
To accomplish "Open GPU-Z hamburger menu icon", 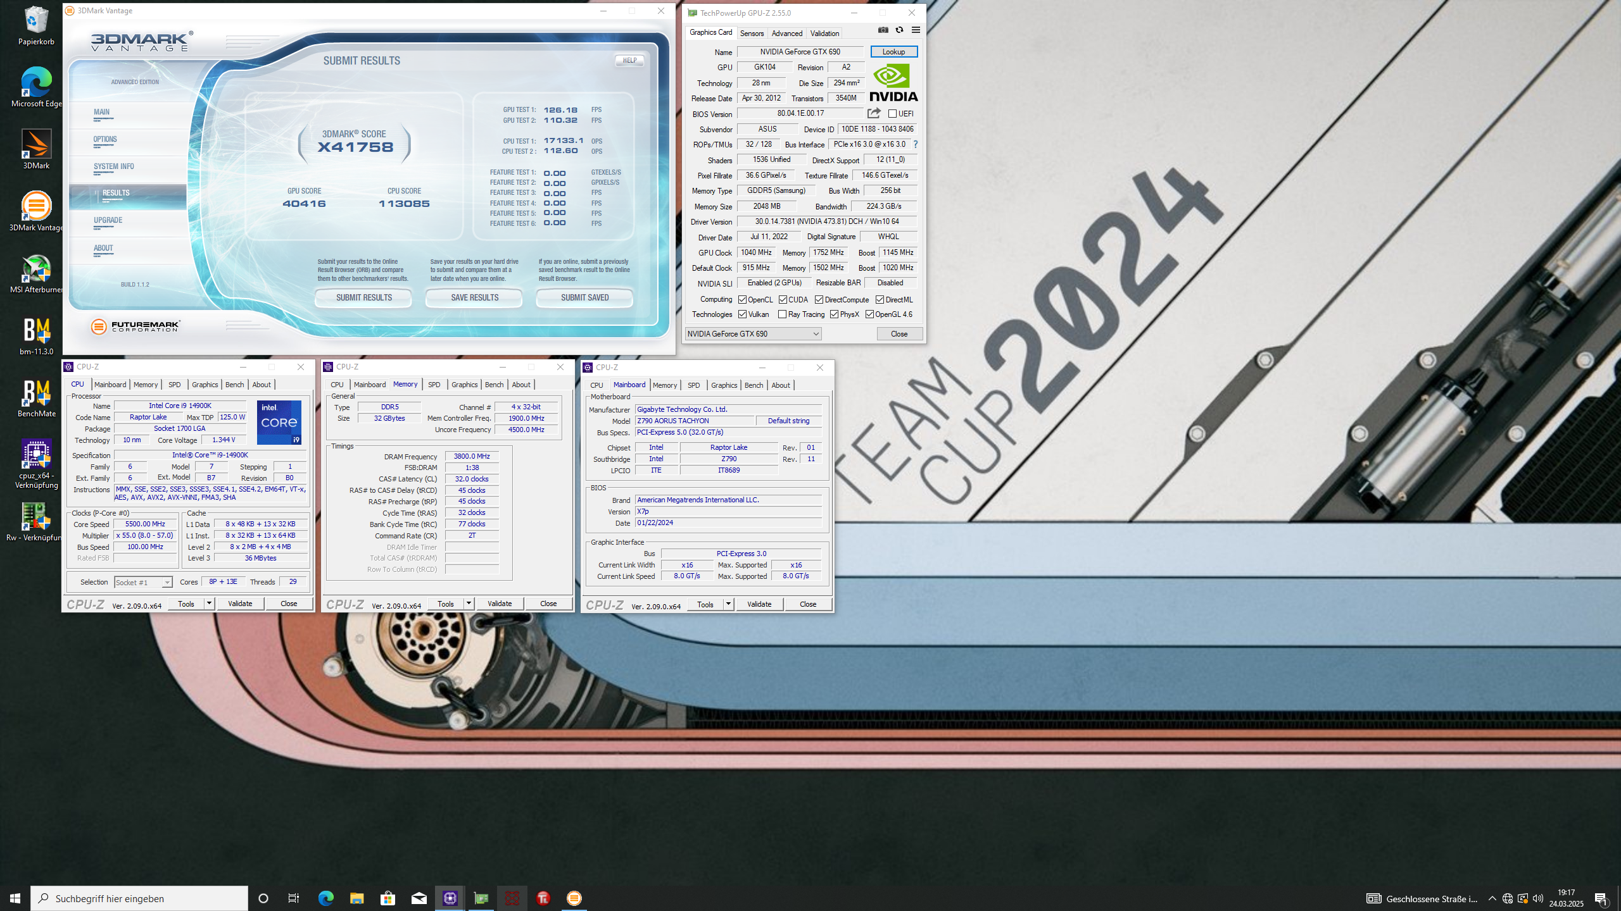I will click(x=916, y=30).
